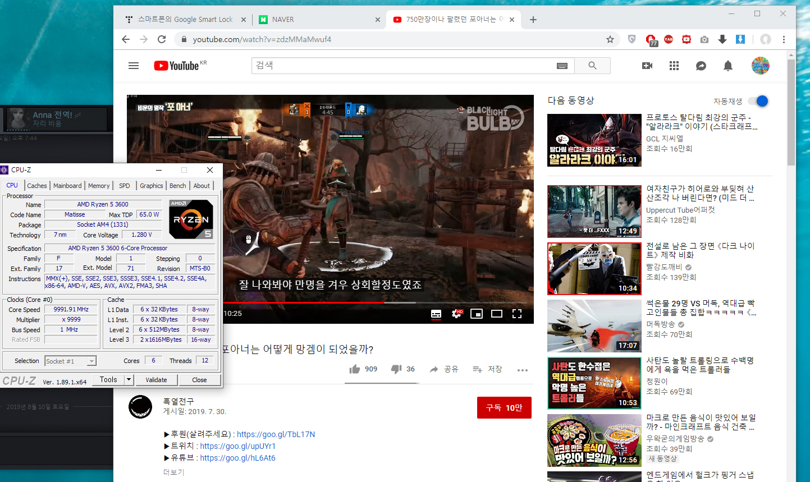Viewport: 810px width, 482px height.
Task: Open the YouTube apps grid icon
Action: pos(674,66)
